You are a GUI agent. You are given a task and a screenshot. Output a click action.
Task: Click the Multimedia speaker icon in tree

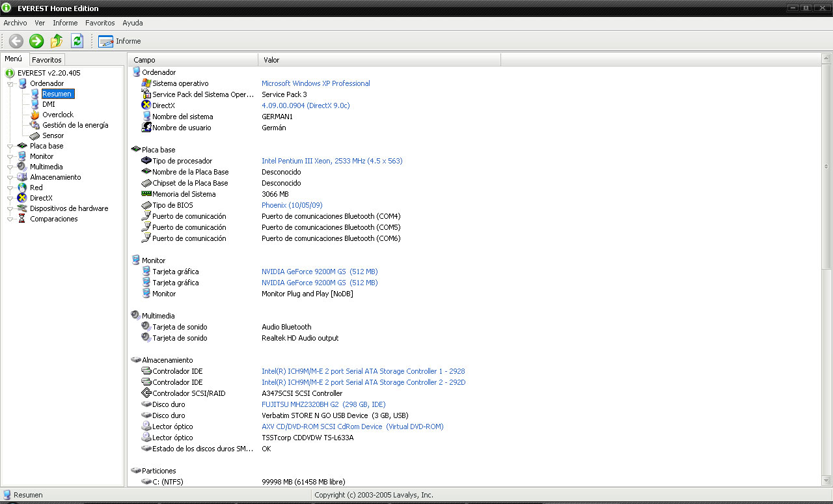coord(22,167)
